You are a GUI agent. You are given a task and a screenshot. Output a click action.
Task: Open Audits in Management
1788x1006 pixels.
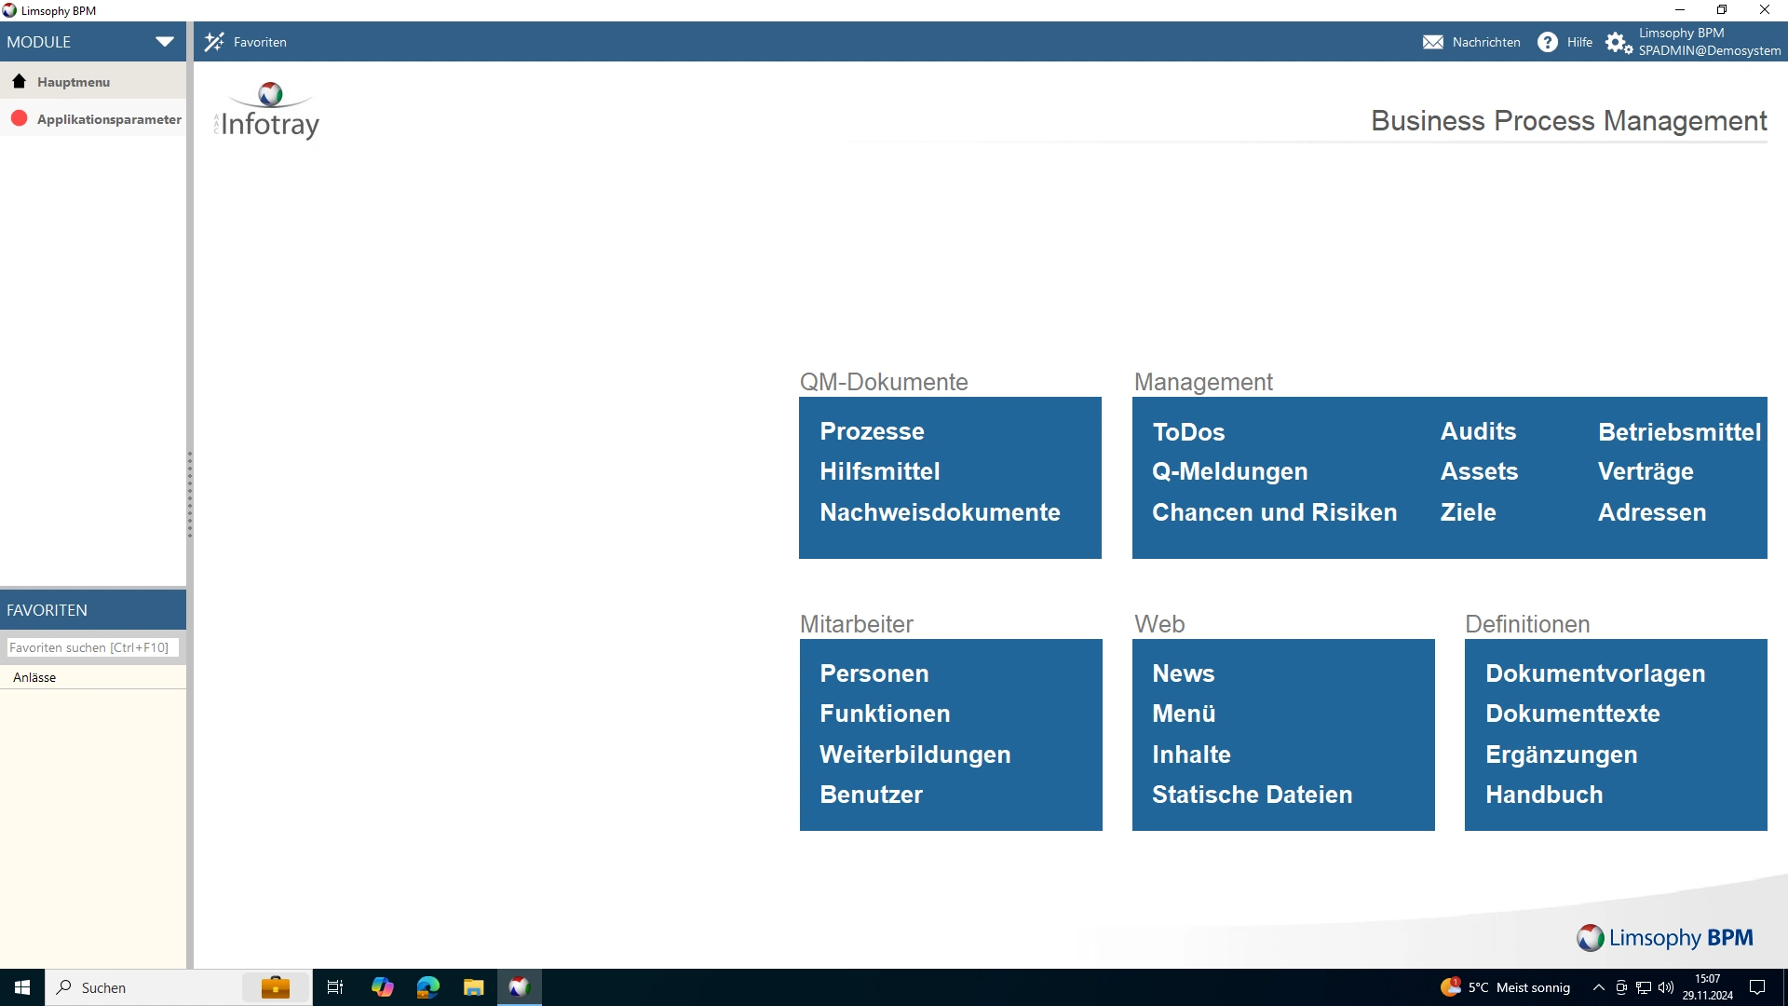(x=1478, y=431)
